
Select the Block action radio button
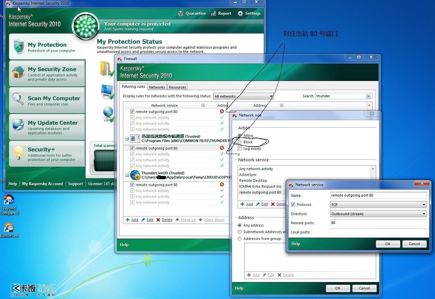[240, 142]
